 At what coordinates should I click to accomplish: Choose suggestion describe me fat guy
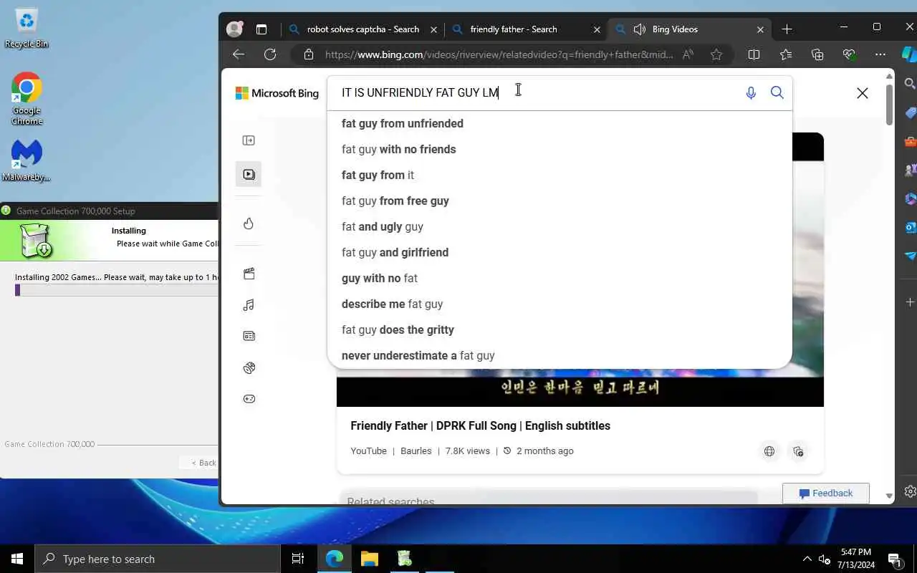(560, 304)
